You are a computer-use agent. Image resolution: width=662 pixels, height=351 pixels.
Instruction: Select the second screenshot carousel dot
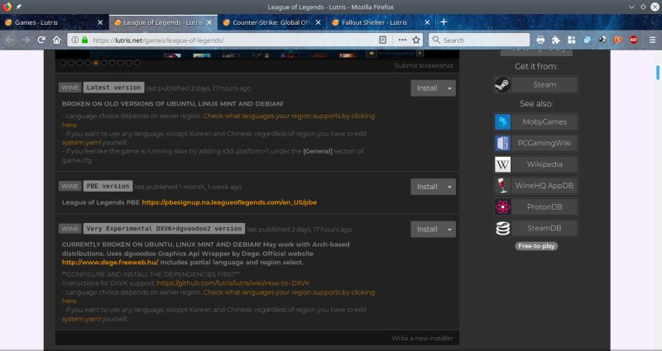71,63
